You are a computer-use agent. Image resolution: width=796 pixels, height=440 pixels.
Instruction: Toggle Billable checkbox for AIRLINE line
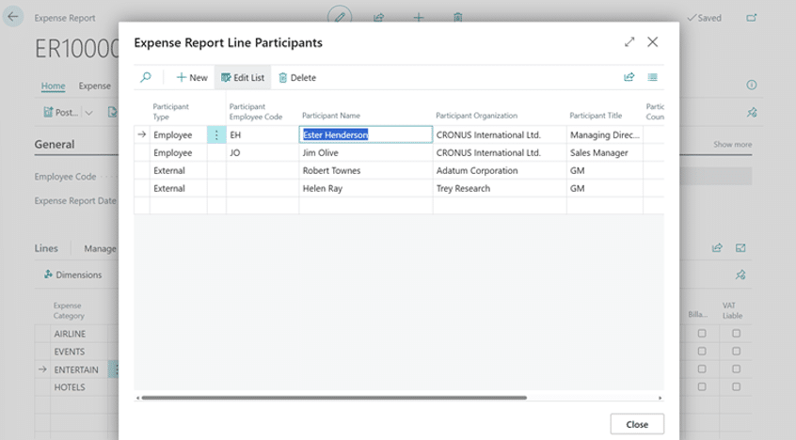701,334
